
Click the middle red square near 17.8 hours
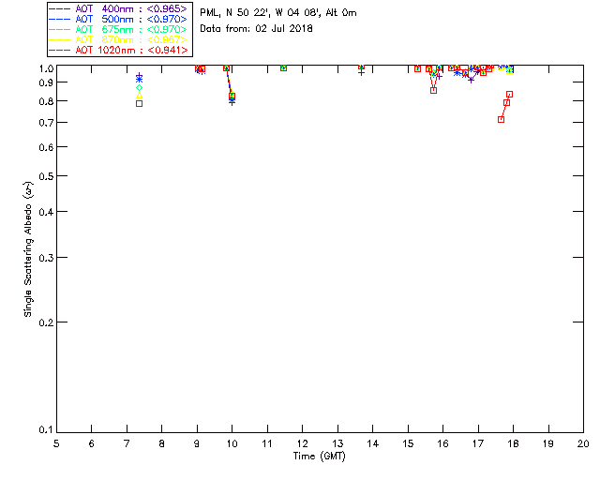pyautogui.click(x=506, y=103)
